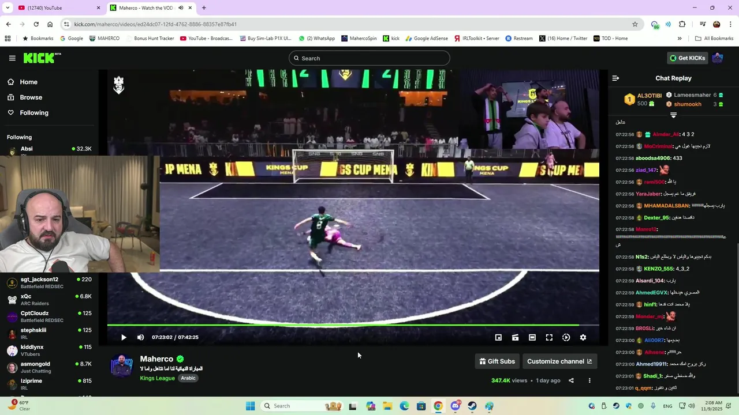Share the video via share icon
This screenshot has width=739, height=415.
(x=571, y=380)
